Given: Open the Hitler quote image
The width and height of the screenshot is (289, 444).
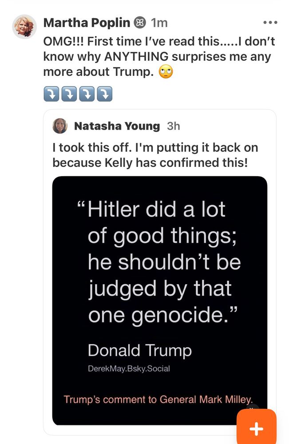Looking at the screenshot, I should coord(160,266).
